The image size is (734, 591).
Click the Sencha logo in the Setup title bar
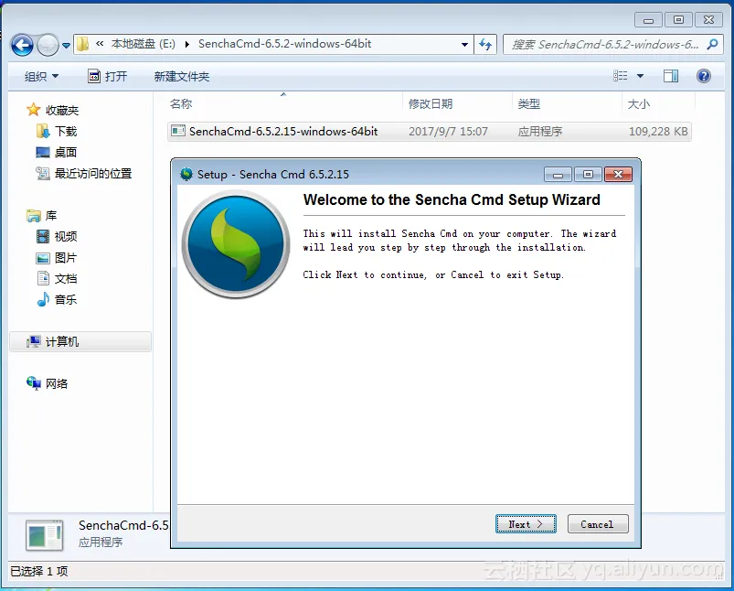click(186, 174)
